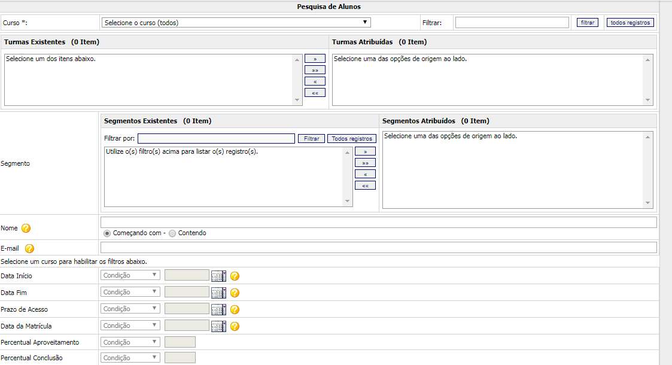The image size is (672, 365).
Task: Open the Condição dropdown for Percentual Aproveitamento
Action: click(x=130, y=342)
